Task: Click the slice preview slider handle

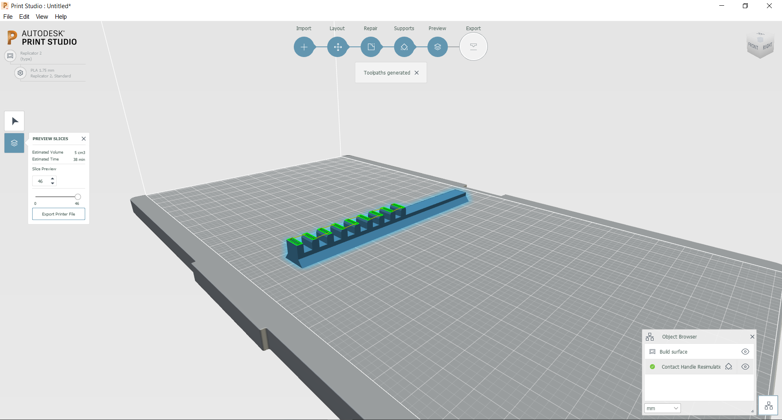Action: pyautogui.click(x=78, y=197)
